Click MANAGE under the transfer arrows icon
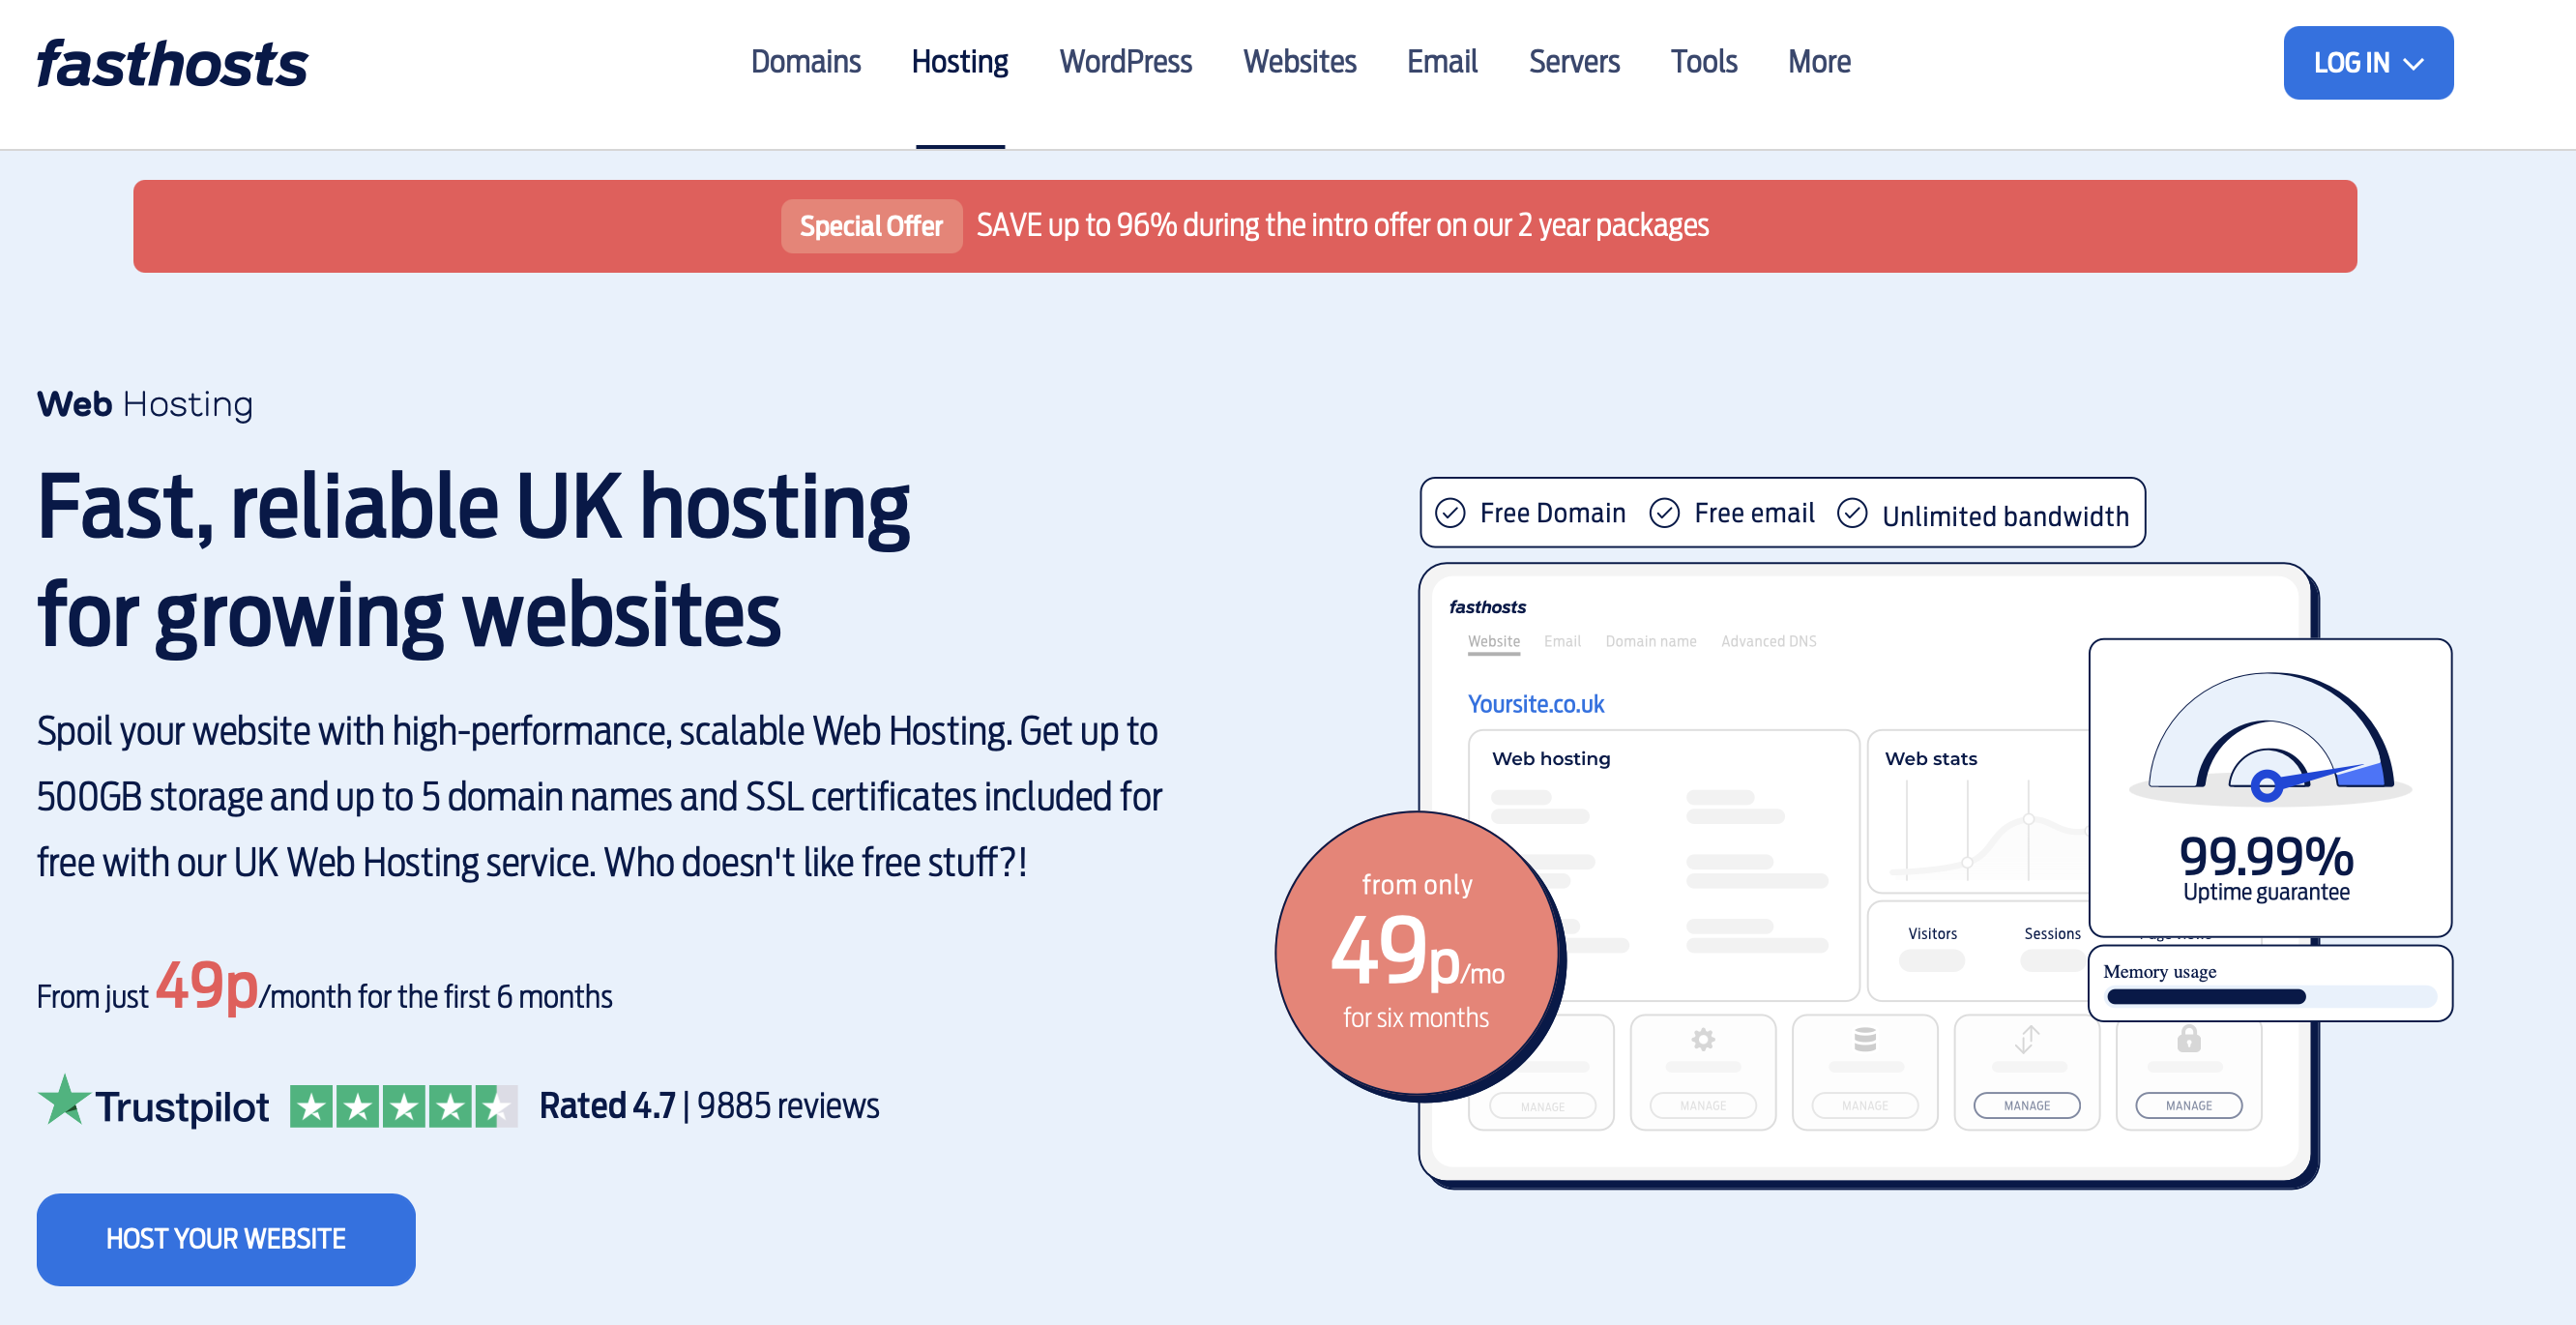This screenshot has width=2576, height=1325. click(2026, 1105)
